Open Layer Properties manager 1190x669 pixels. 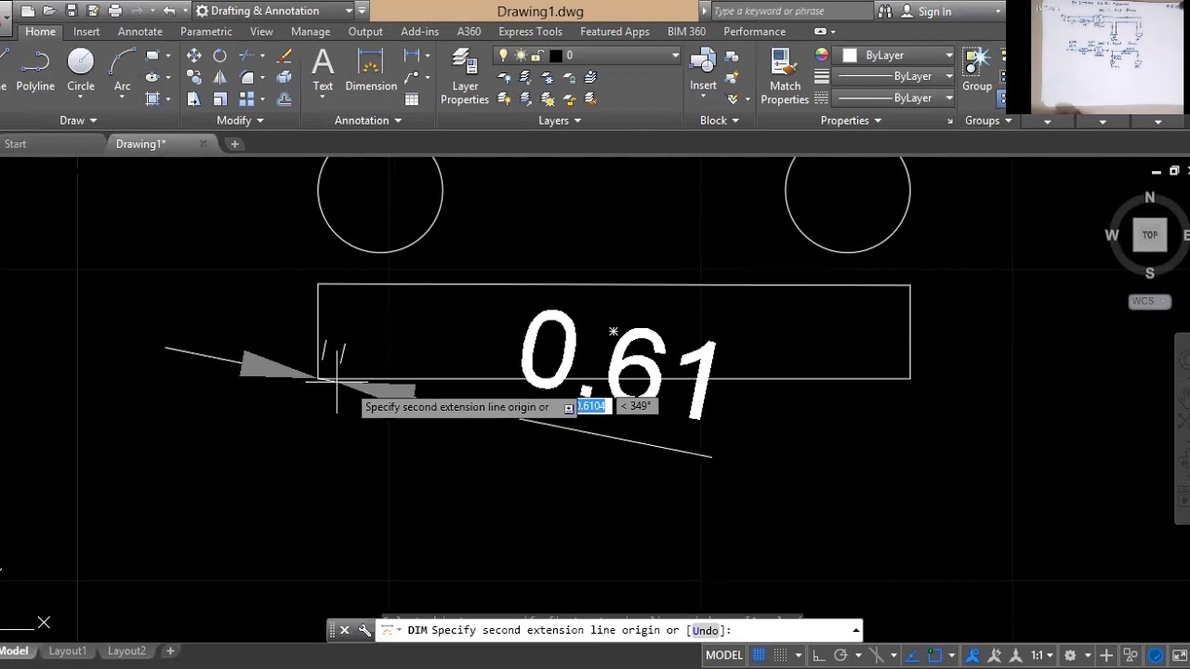tap(465, 77)
